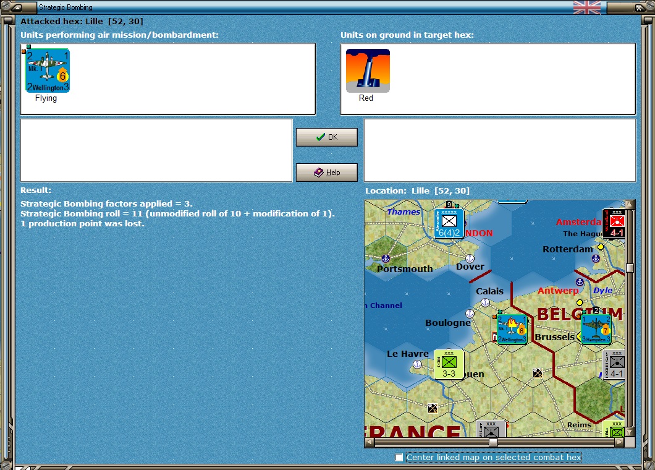This screenshot has width=655, height=470.
Task: Click the Le Havre port anchor icon
Action: (417, 365)
